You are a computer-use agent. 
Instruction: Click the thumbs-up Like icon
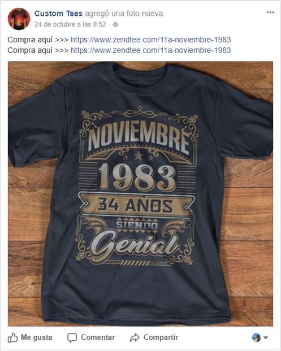13,337
